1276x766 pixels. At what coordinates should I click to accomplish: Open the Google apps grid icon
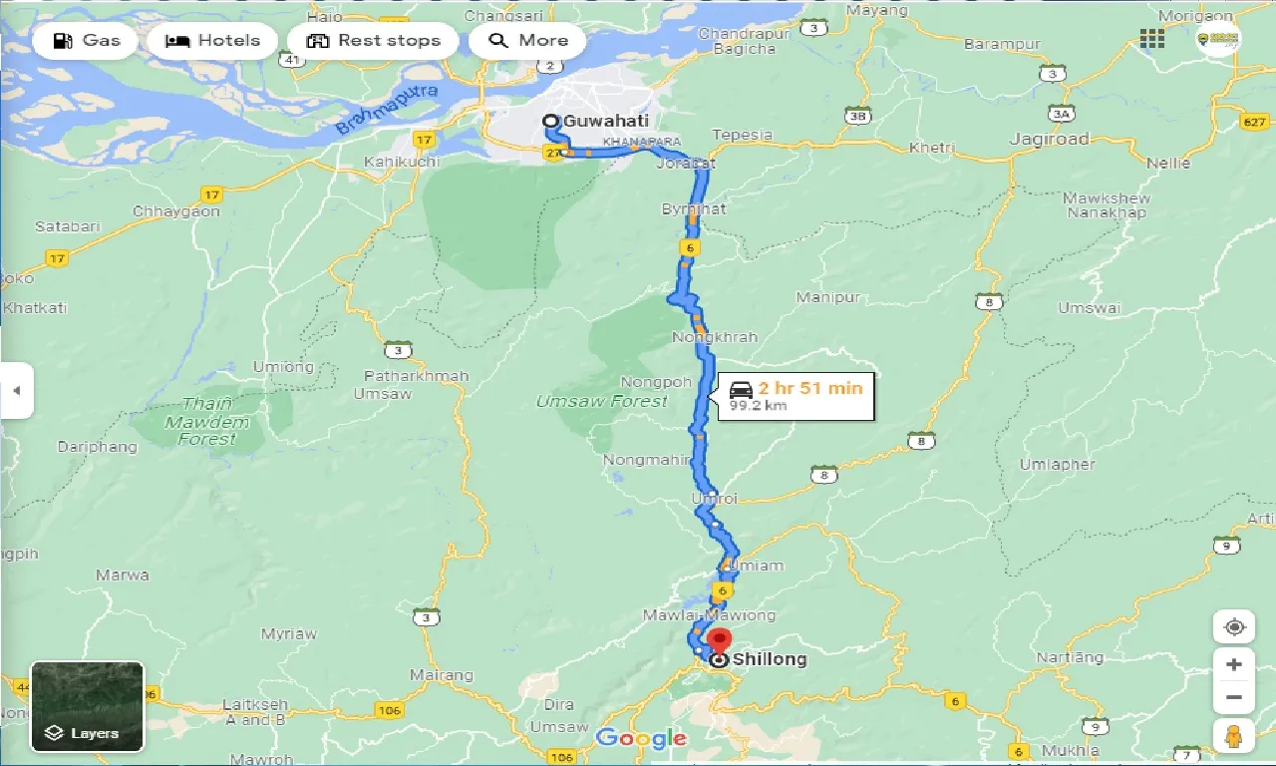1152,39
